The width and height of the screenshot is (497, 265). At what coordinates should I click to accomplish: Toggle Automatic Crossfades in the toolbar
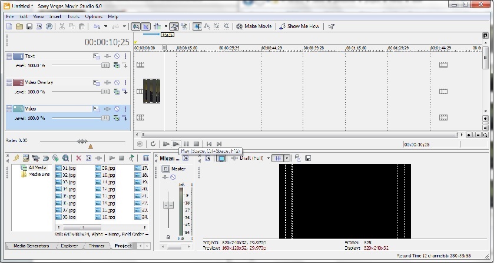pyautogui.click(x=145, y=26)
